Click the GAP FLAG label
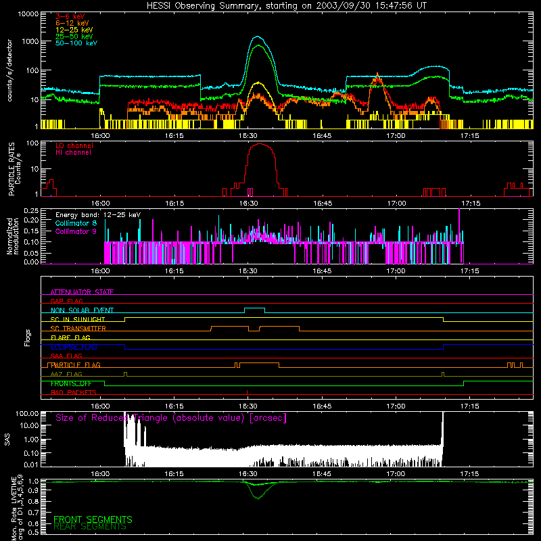 (x=66, y=301)
